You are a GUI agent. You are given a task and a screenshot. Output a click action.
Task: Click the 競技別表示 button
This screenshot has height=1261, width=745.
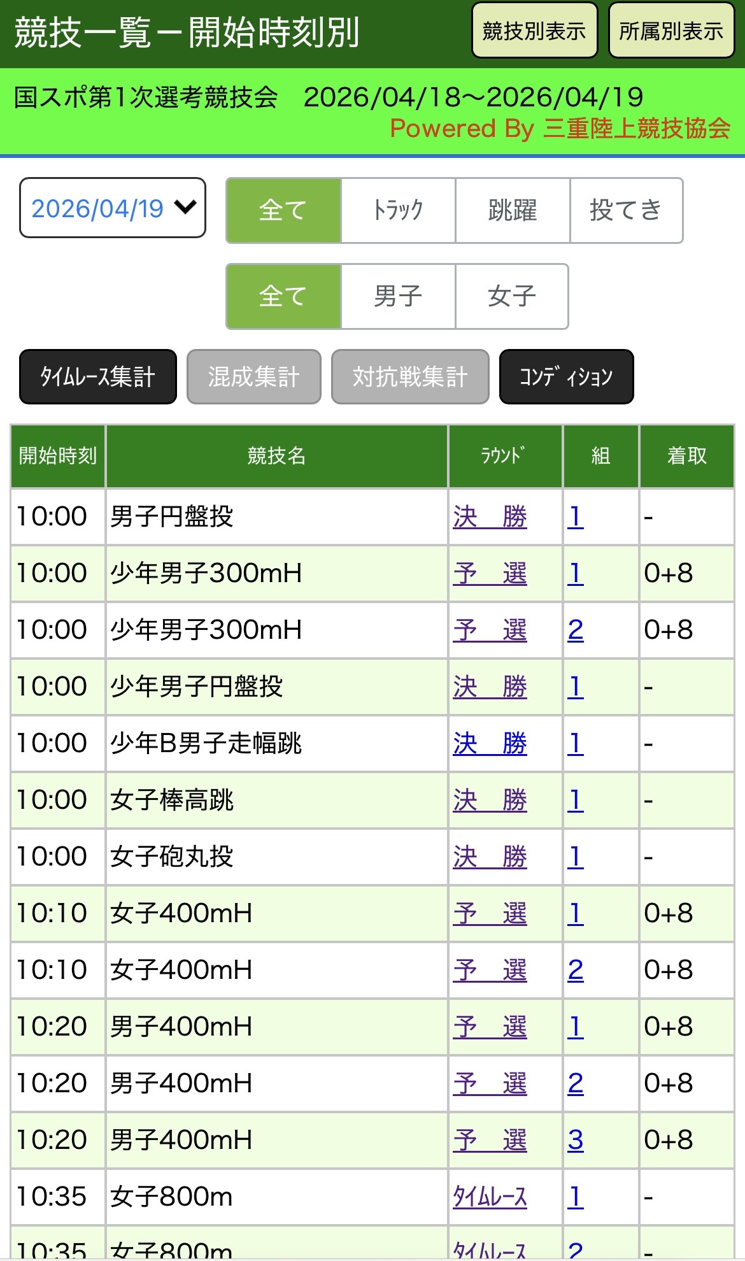534,31
